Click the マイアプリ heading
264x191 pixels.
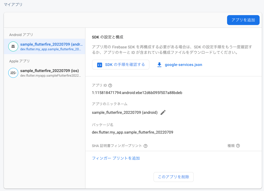point(13,4)
